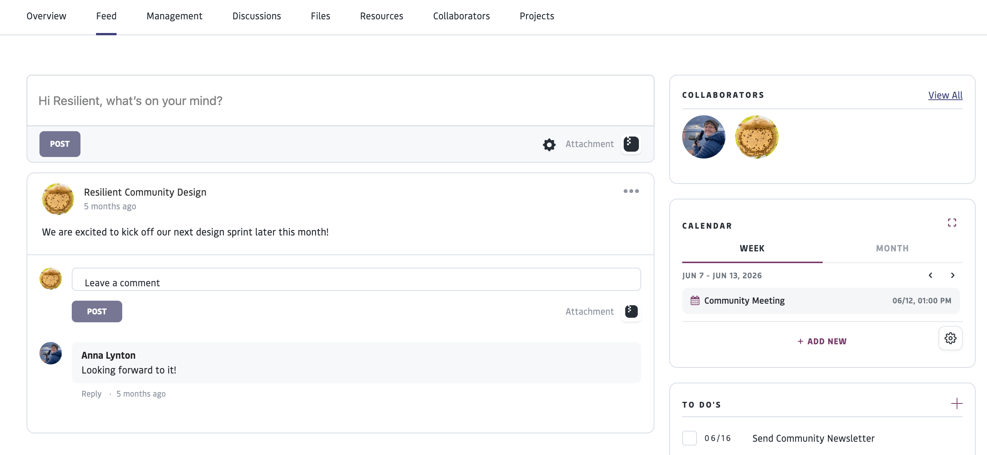The height and width of the screenshot is (455, 987).
Task: Click Add New calendar event
Action: [x=822, y=341]
